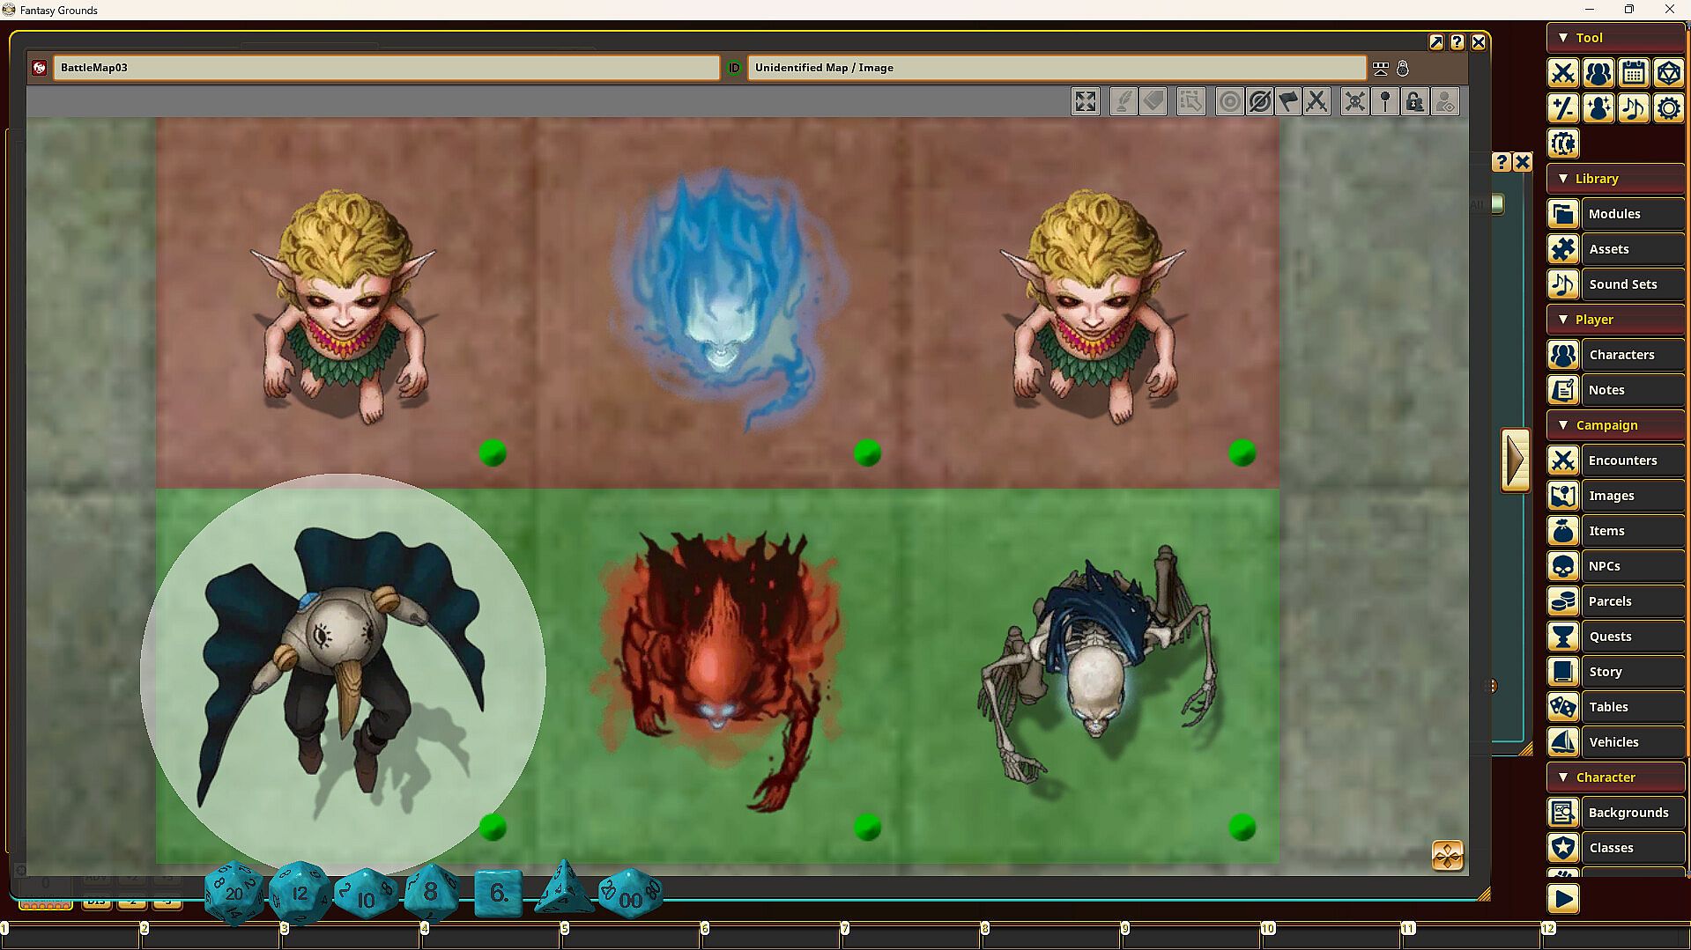Click the Assets puzzle-piece icon

point(1563,249)
